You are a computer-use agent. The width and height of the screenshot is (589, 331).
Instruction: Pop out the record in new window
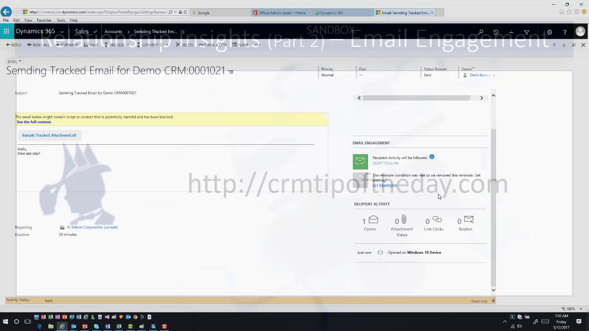point(573,45)
